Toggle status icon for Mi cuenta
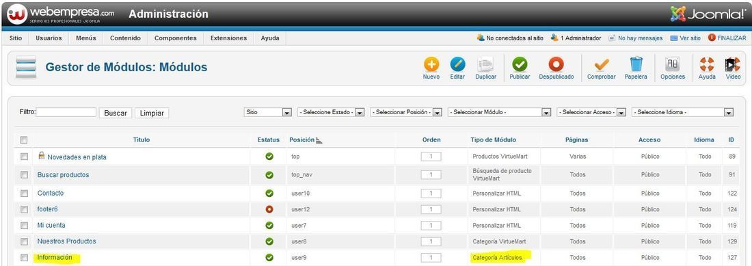The image size is (752, 266). (269, 225)
